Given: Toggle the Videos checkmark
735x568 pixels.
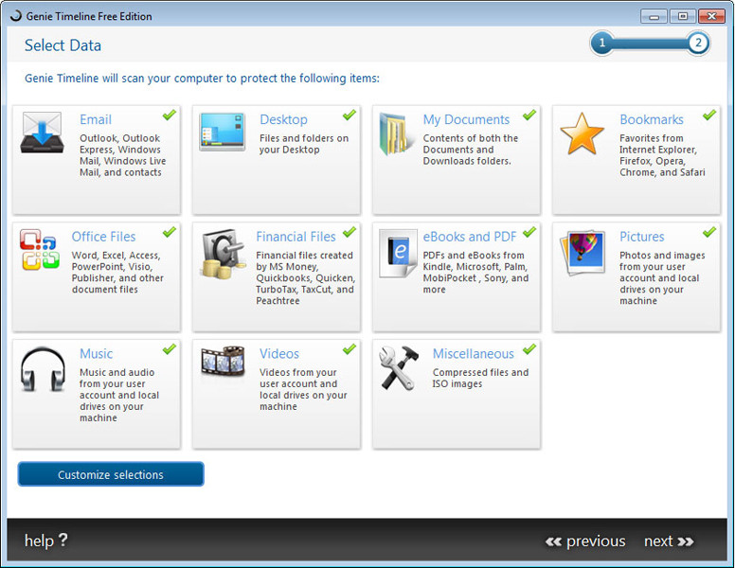Looking at the screenshot, I should pos(350,349).
